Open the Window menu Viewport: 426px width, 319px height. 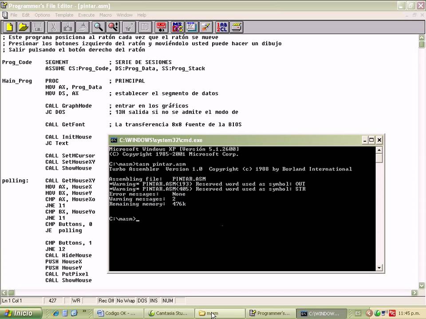click(x=124, y=15)
